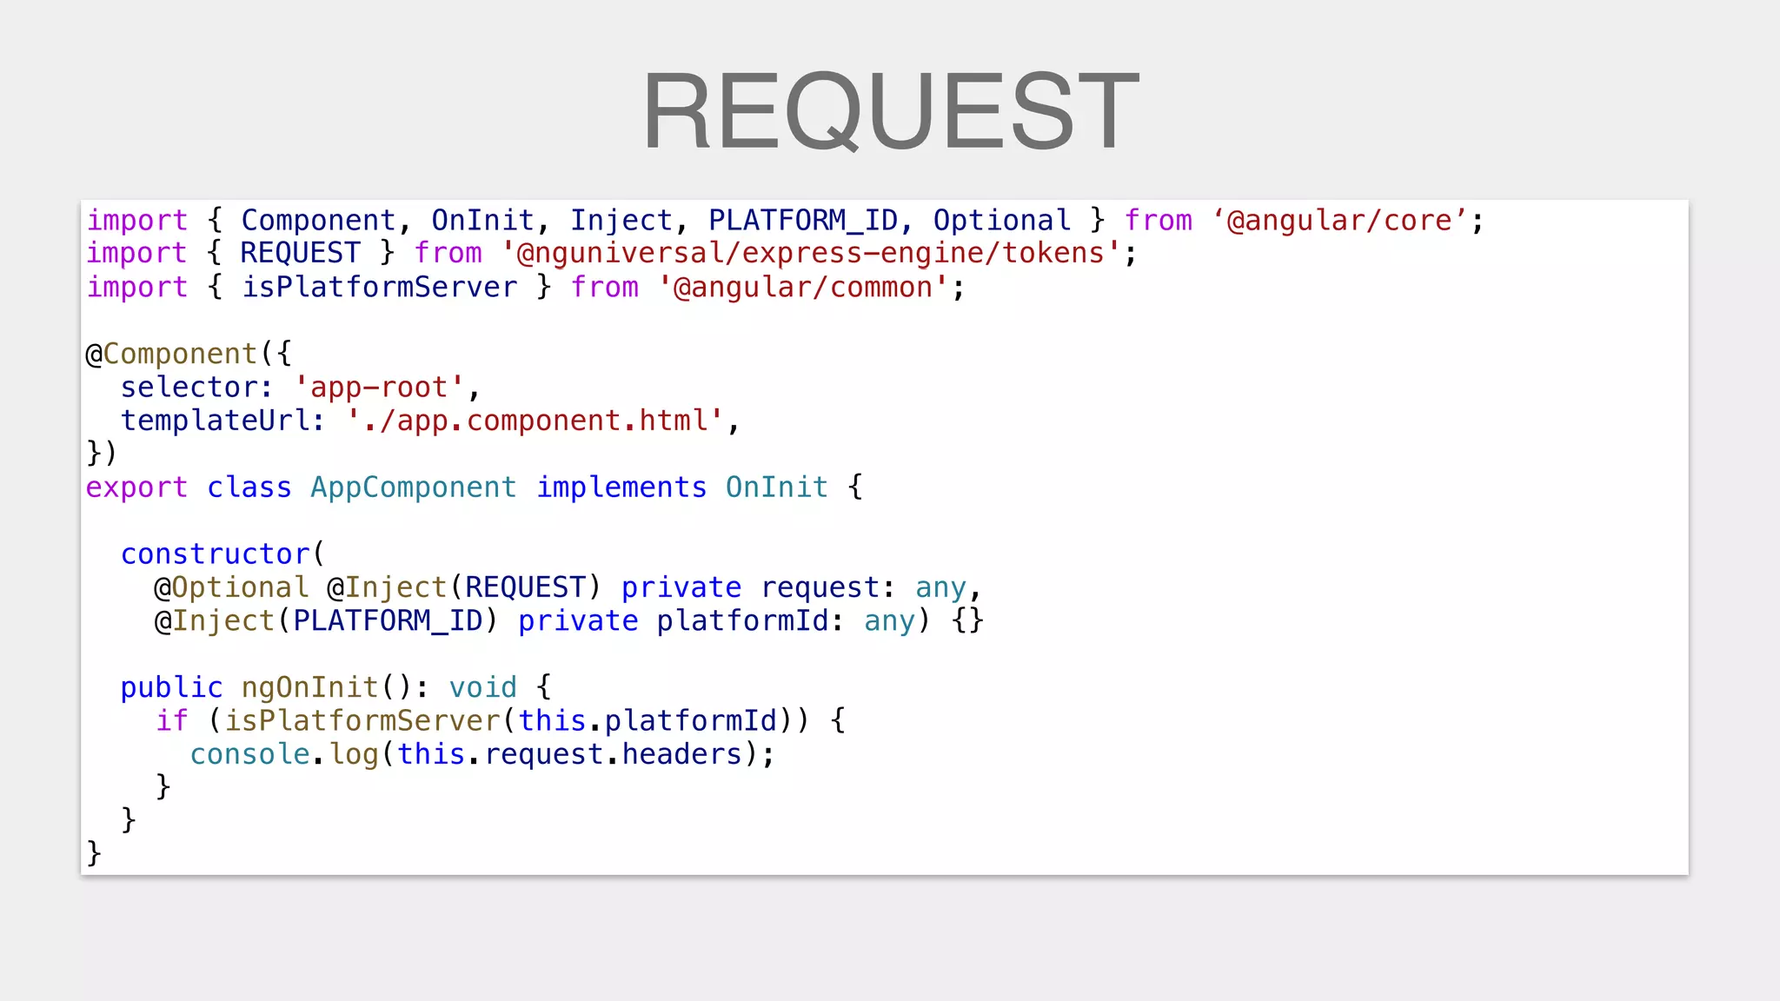The image size is (1780, 1001).
Task: Select @Inject(REQUEST) in the constructor
Action: [464, 588]
